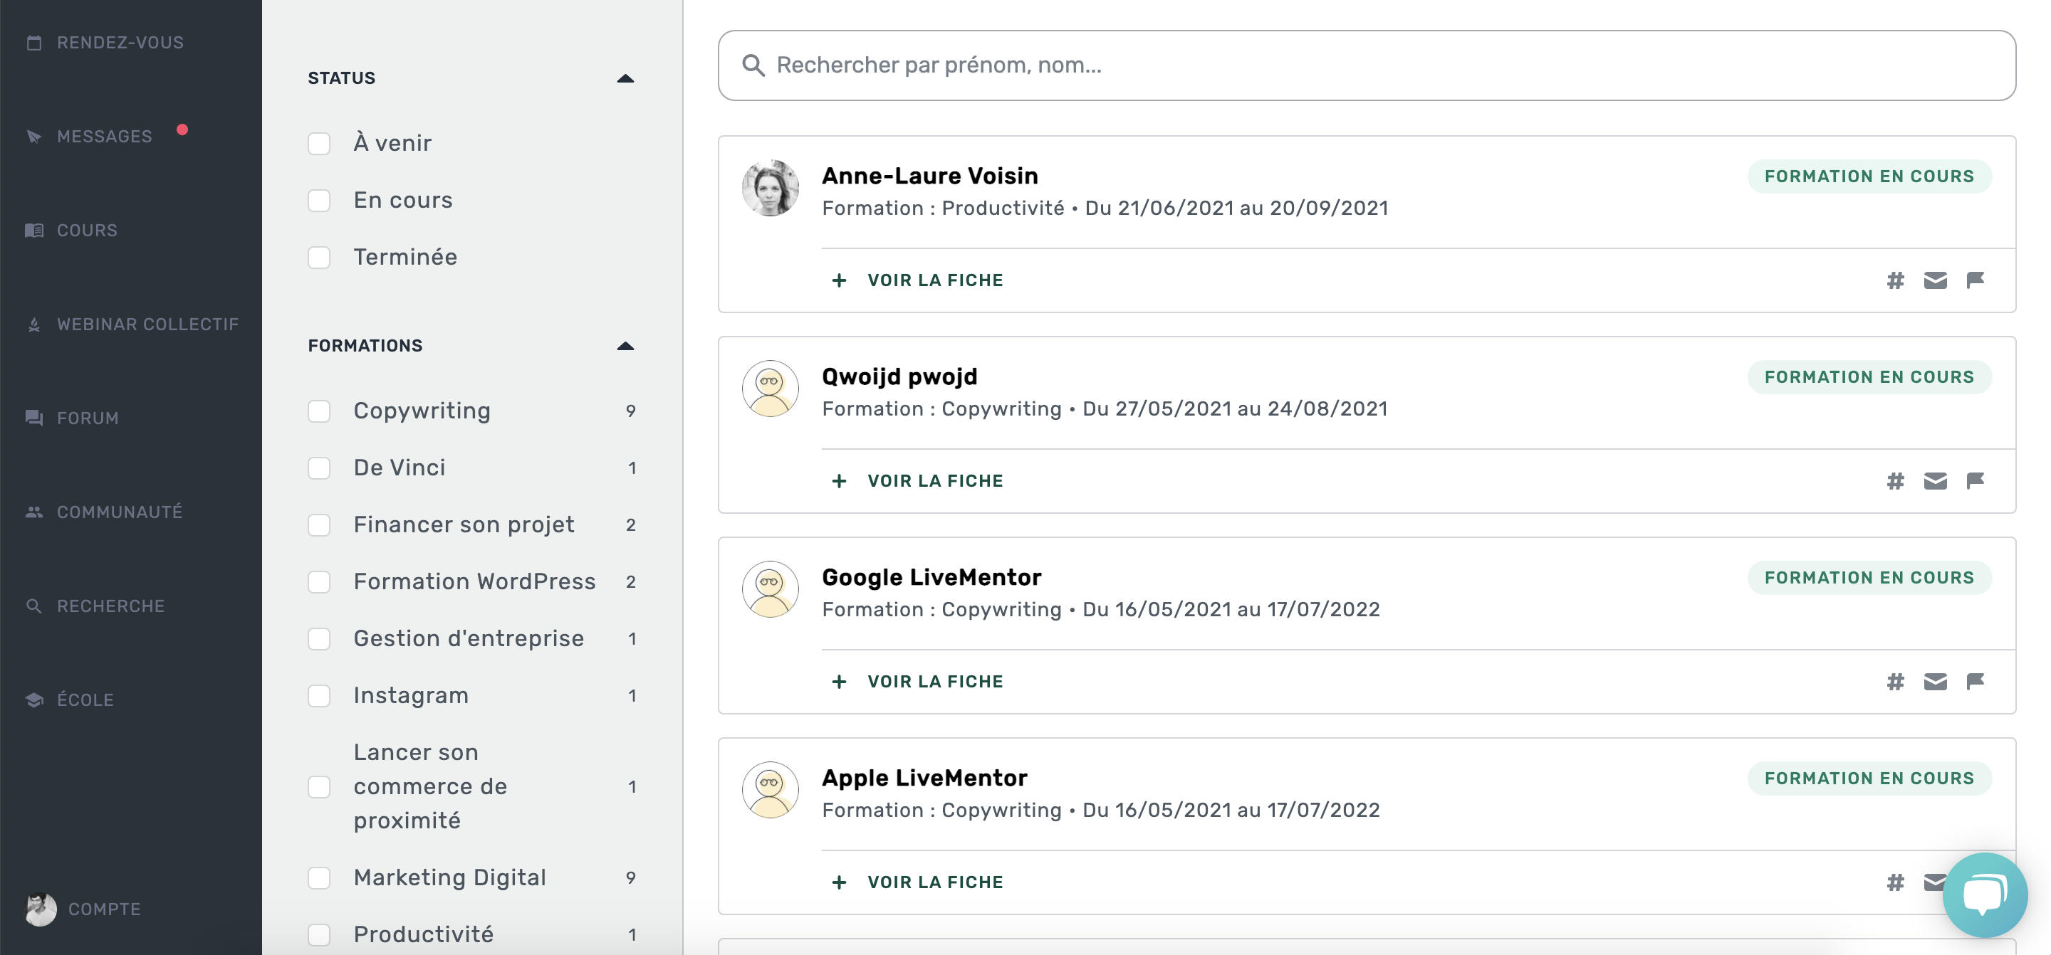Click the hashtag icon on Apple LiveMentor's card

pos(1895,882)
